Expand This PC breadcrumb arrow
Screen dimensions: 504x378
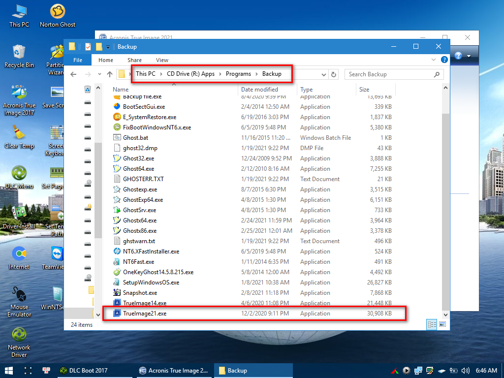(161, 74)
